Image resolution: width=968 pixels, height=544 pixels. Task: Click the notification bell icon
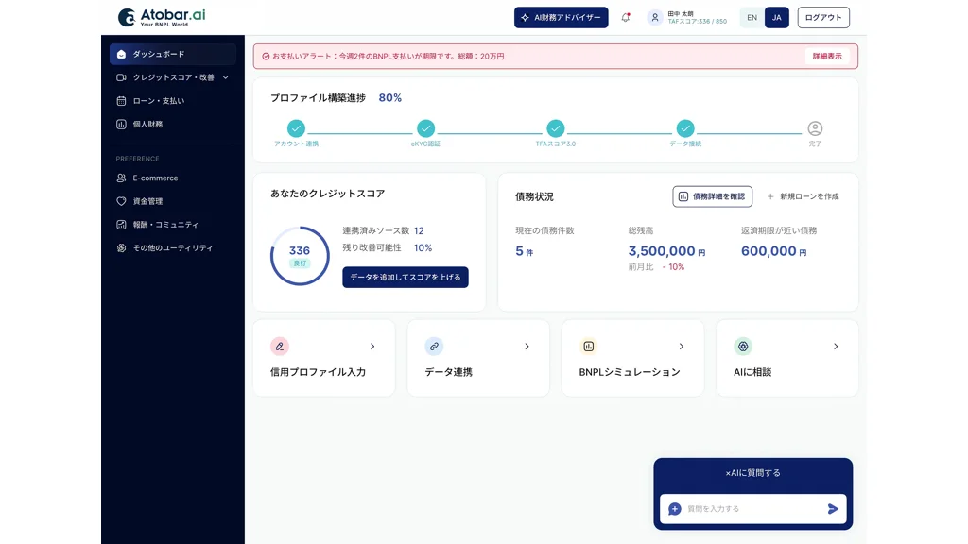(626, 17)
